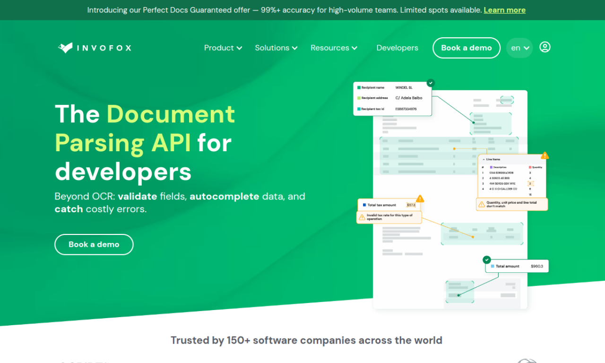Click the Total amount $980.3 card

coord(517,266)
